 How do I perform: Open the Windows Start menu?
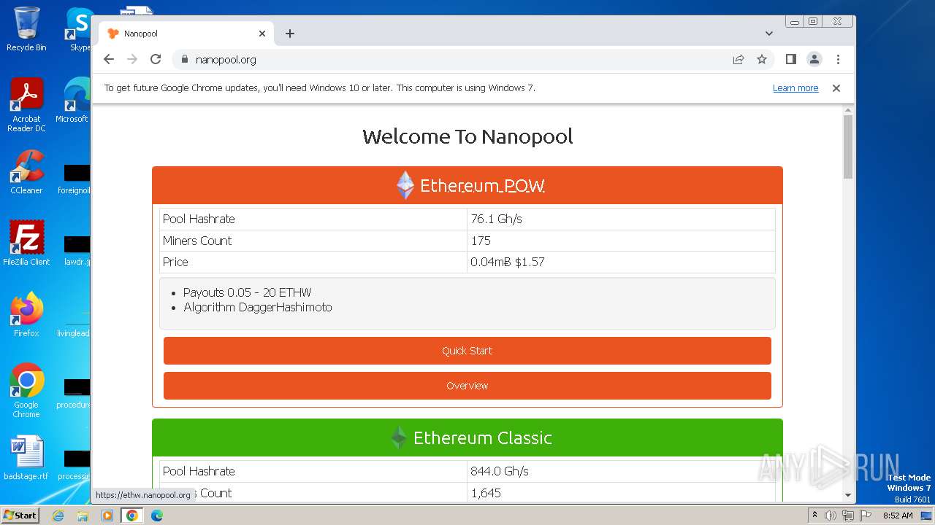tap(20, 515)
